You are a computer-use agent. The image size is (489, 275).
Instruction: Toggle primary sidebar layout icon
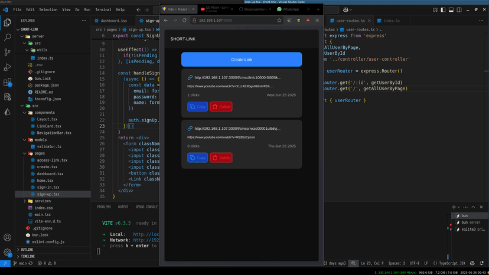coord(443,9)
